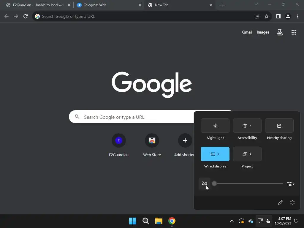Reload the current page
The width and height of the screenshot is (304, 228).
26,17
